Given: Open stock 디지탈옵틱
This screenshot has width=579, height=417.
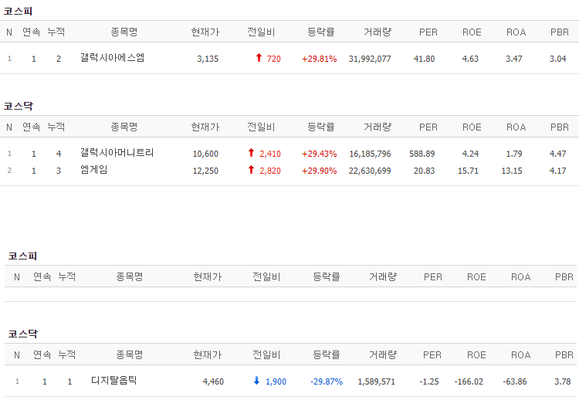Looking at the screenshot, I should (113, 381).
